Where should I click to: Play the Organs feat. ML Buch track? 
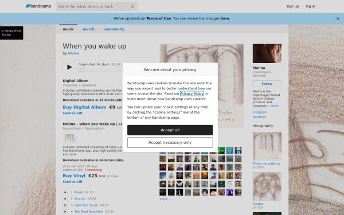[x=69, y=67]
